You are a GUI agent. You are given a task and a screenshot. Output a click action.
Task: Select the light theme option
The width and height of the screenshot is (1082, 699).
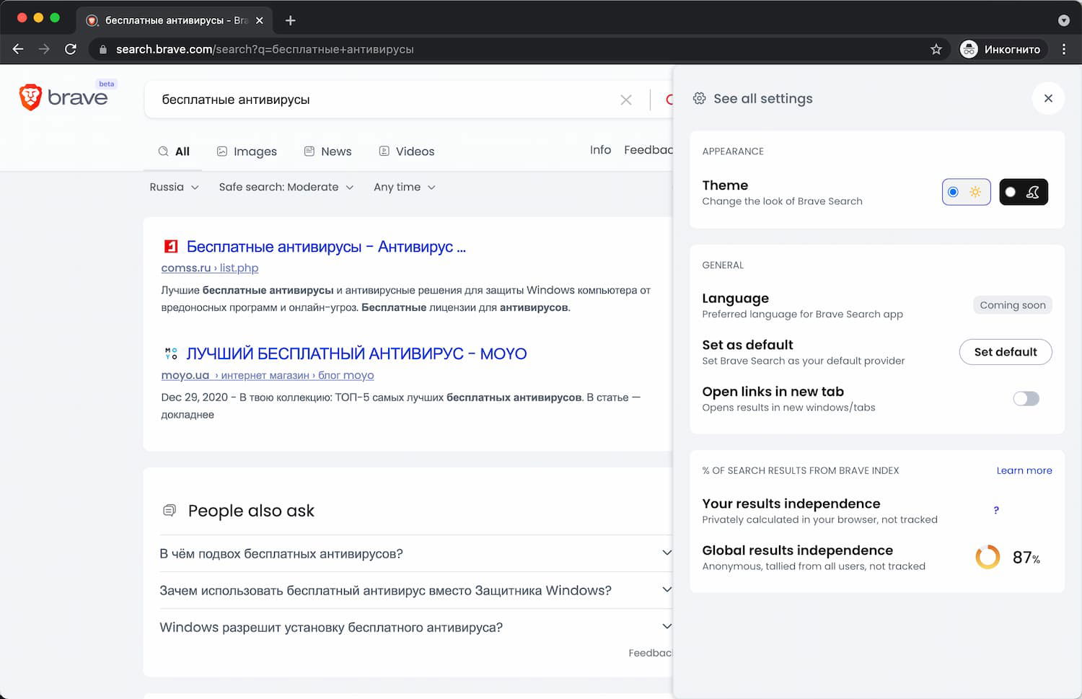point(966,192)
